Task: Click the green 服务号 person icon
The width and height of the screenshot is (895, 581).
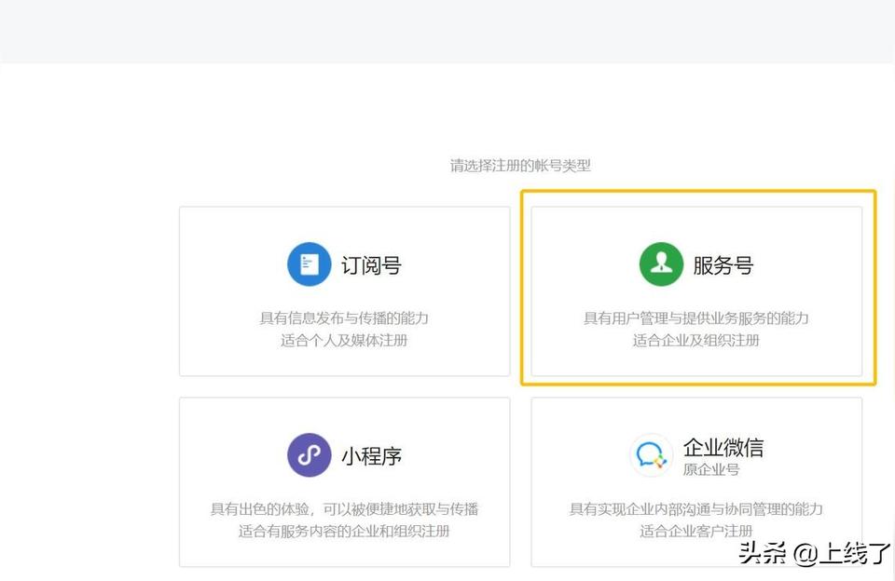Action: [x=661, y=264]
